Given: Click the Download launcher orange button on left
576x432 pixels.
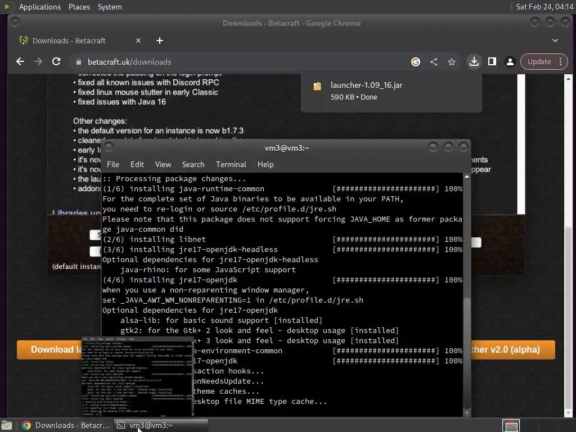Looking at the screenshot, I should pyautogui.click(x=49, y=350).
